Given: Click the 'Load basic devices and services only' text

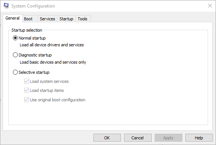Looking at the screenshot, I should (53, 62).
